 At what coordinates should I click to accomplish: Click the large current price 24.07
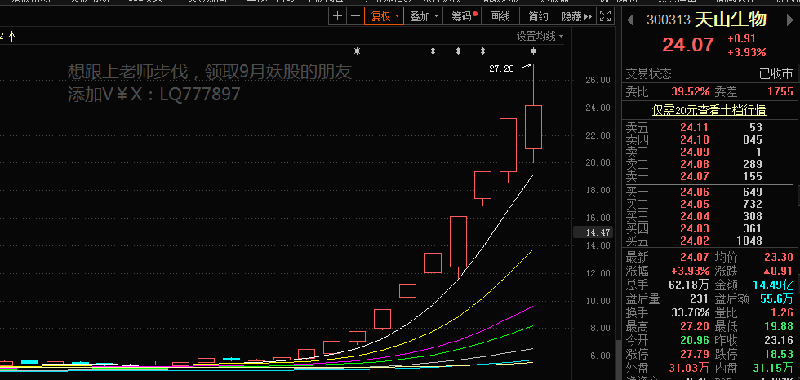[x=688, y=45]
